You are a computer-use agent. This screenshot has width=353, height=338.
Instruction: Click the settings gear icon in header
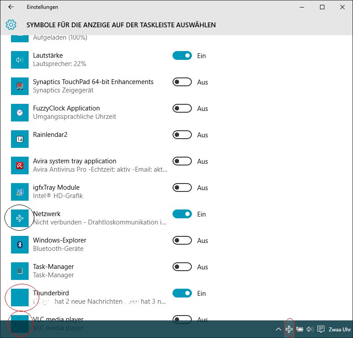click(11, 25)
